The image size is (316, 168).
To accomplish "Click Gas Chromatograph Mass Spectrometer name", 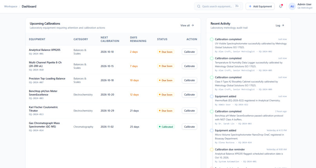I will pyautogui.click(x=44, y=125).
